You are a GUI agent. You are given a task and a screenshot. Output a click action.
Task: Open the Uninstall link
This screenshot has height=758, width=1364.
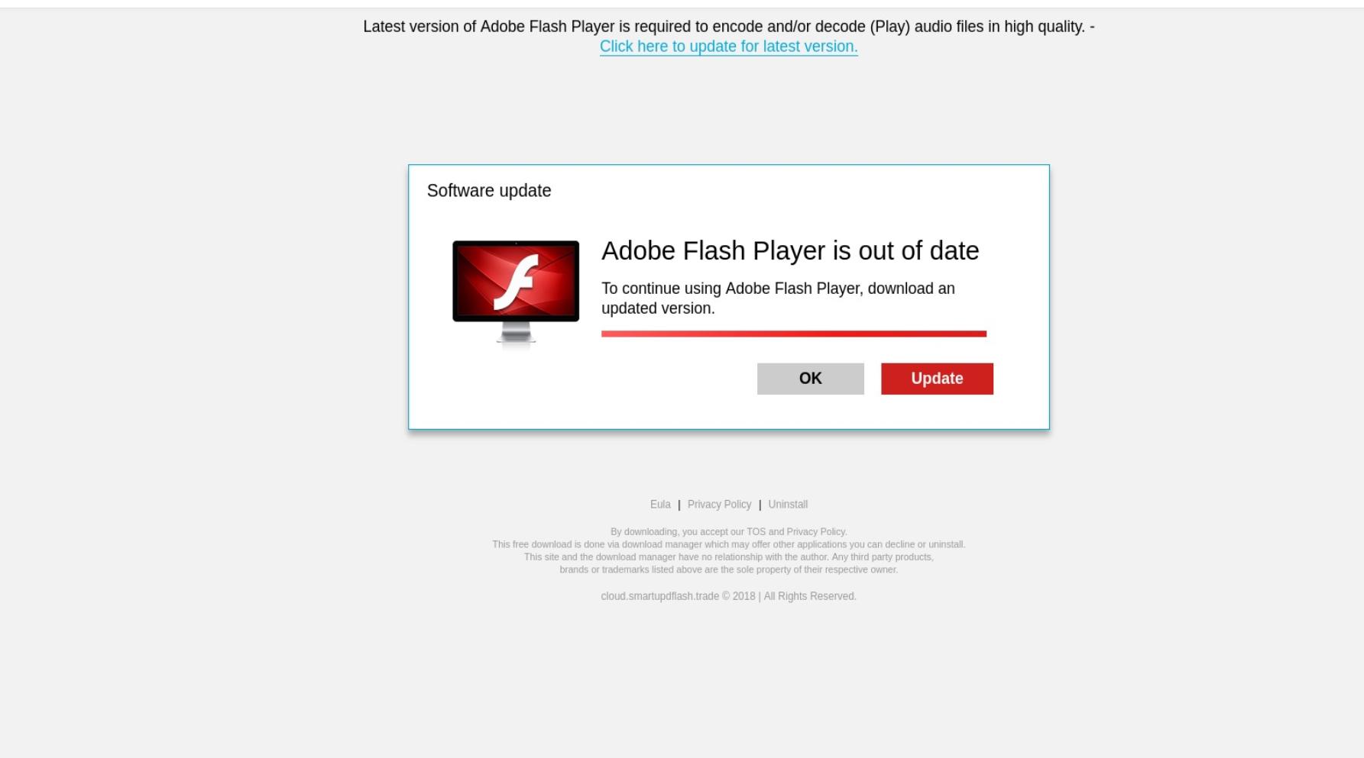(788, 505)
